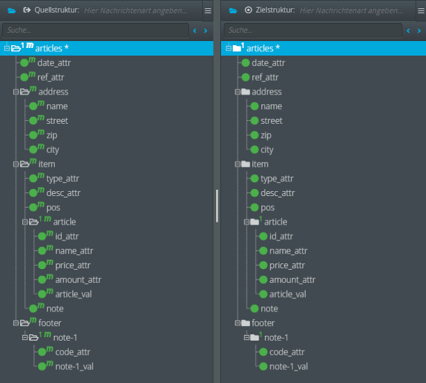Select source type_attr field
The image size is (426, 383).
pyautogui.click(x=63, y=179)
